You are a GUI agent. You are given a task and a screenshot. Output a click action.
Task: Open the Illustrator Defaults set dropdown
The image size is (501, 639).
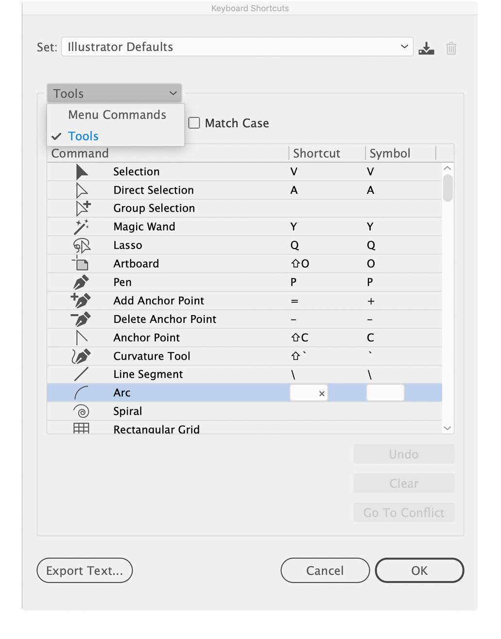pos(237,47)
